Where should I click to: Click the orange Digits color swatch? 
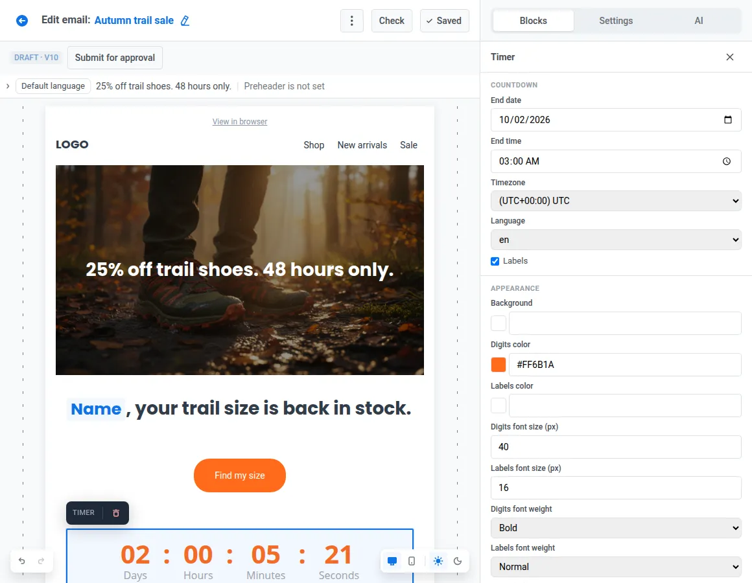tap(499, 365)
